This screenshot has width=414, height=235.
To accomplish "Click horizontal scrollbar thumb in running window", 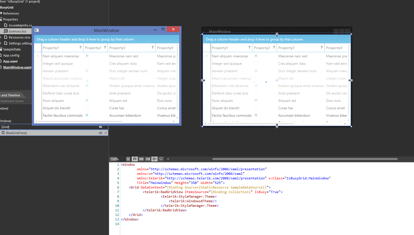I will pyautogui.click(x=80, y=121).
